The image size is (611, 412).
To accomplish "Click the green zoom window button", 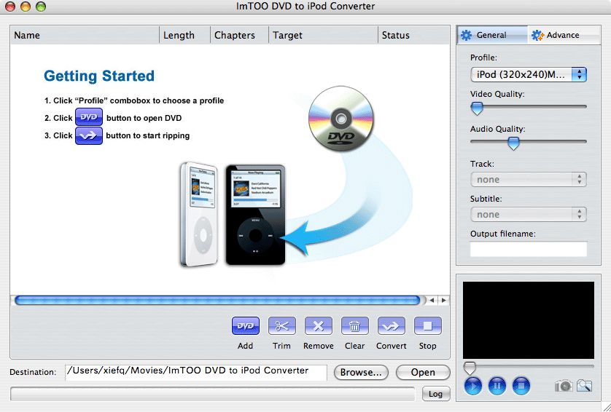I will [x=41, y=7].
